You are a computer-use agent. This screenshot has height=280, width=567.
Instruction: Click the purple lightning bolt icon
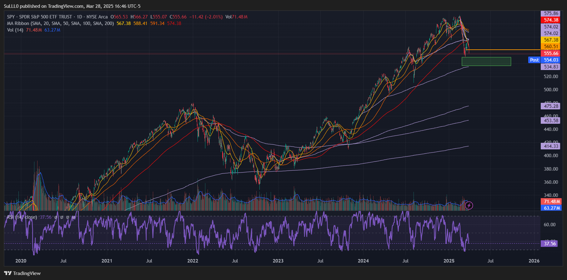click(469, 205)
